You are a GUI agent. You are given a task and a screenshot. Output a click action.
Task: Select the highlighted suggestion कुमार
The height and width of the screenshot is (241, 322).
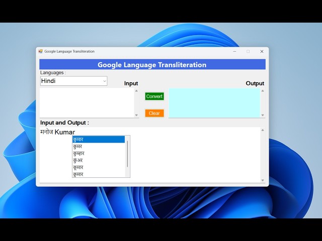pyautogui.click(x=99, y=140)
